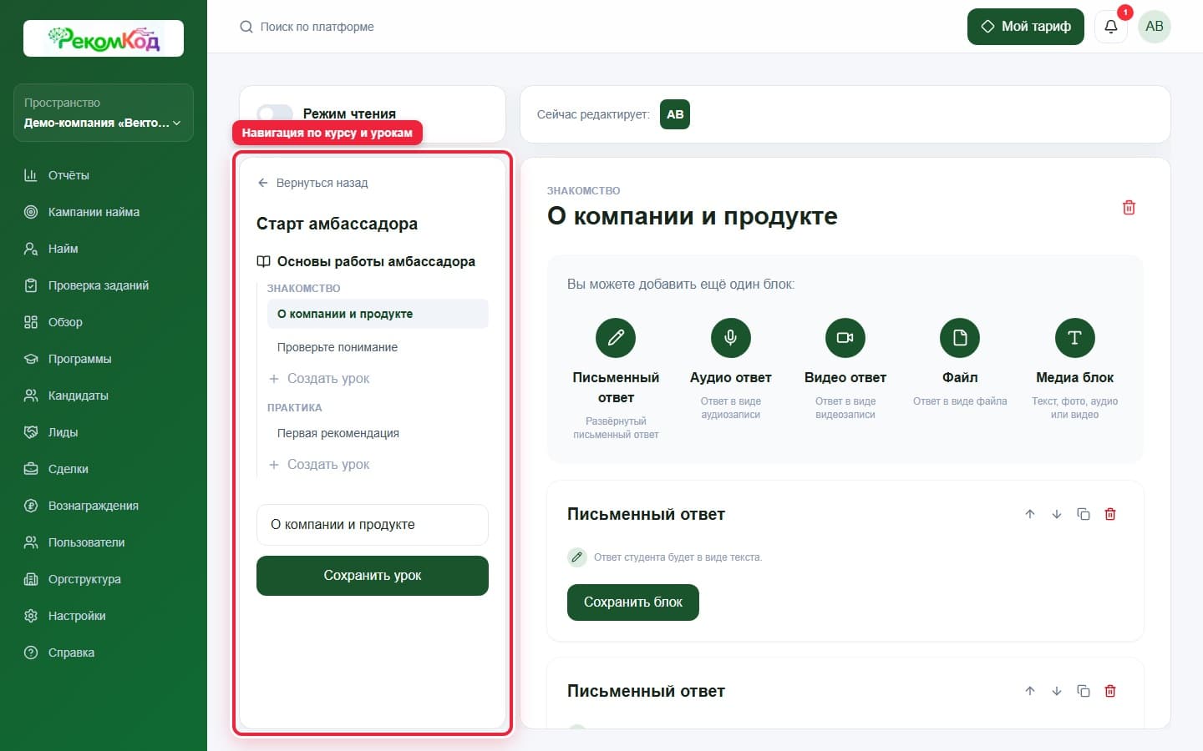Click the AB editor badge
Screen dimensions: 1203x751
point(675,114)
